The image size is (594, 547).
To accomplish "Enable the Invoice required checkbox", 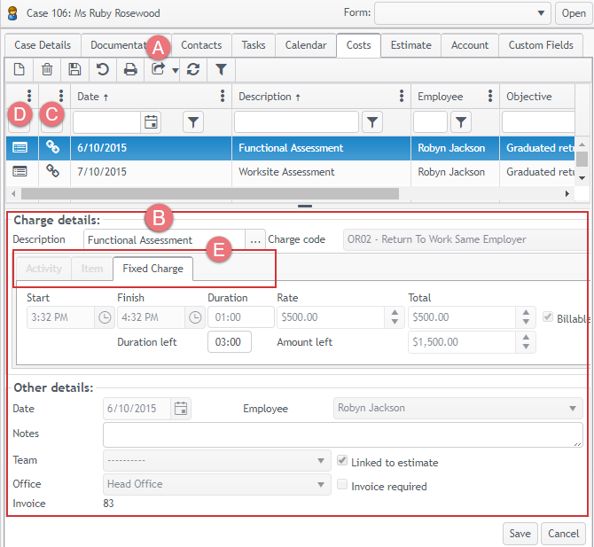I will [343, 486].
